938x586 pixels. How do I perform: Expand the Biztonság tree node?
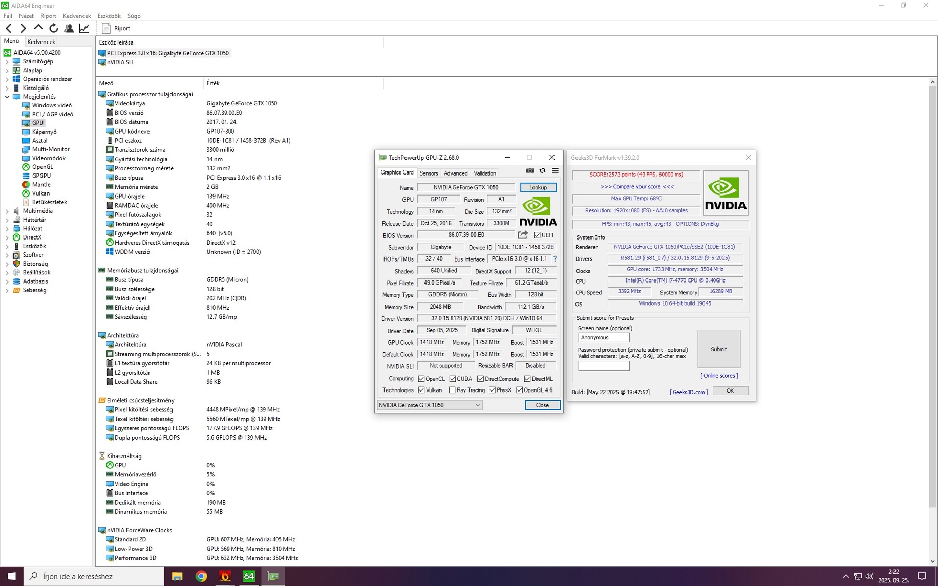tap(7, 264)
